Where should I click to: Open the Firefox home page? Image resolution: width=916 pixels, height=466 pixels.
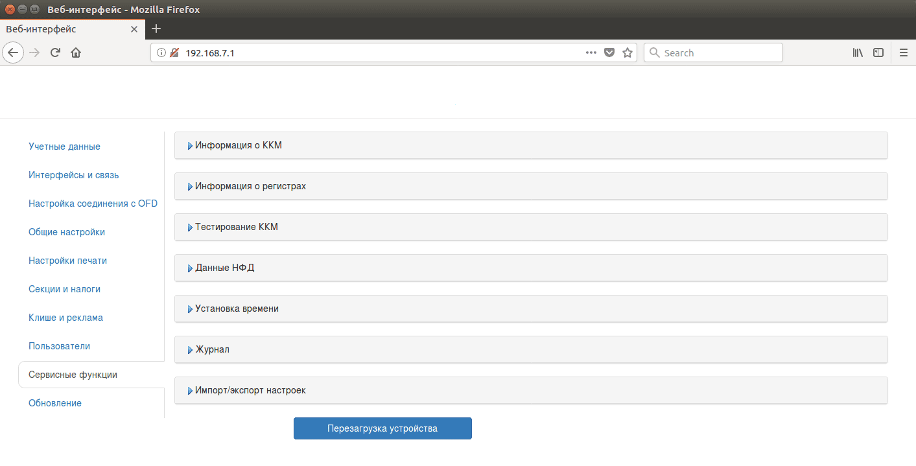click(x=76, y=52)
